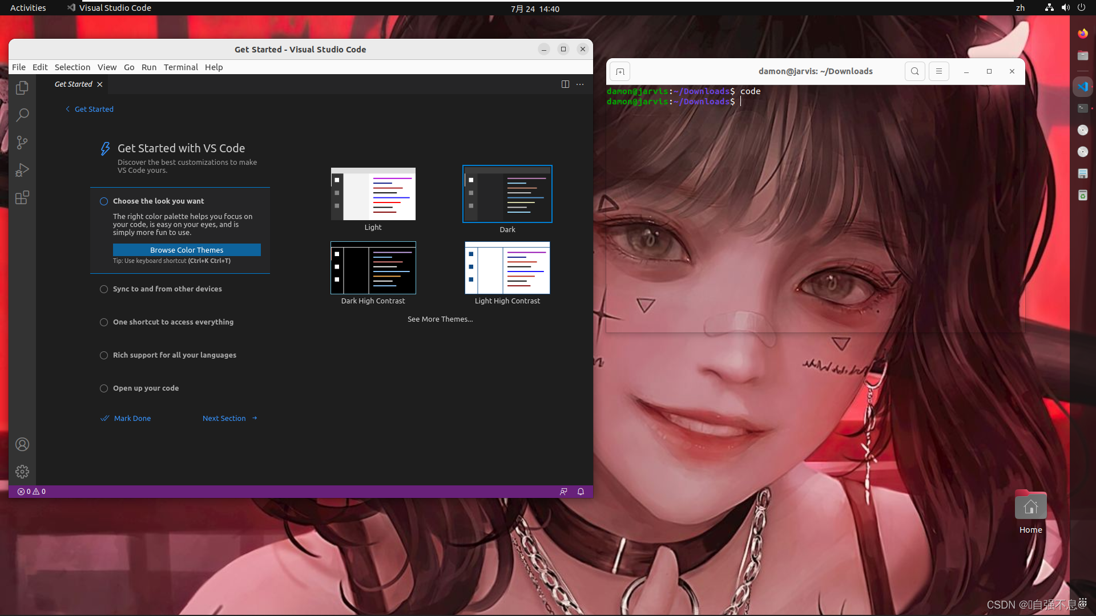Open editor More Actions ellipsis menu
The height and width of the screenshot is (616, 1096).
tap(580, 84)
